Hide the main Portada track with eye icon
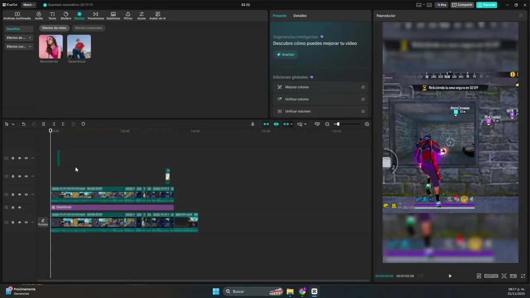This screenshot has width=530, height=298. click(x=19, y=222)
